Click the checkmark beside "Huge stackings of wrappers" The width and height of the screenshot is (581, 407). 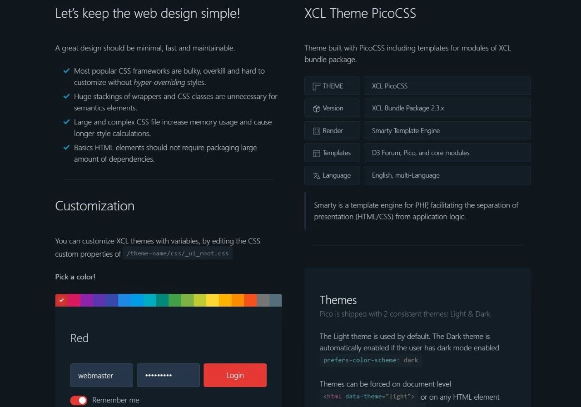click(66, 96)
